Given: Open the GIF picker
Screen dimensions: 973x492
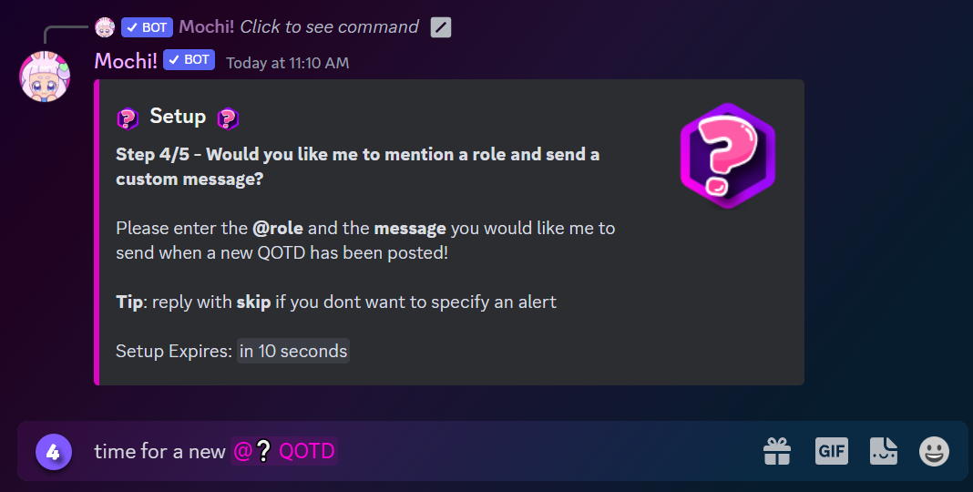Looking at the screenshot, I should [831, 451].
